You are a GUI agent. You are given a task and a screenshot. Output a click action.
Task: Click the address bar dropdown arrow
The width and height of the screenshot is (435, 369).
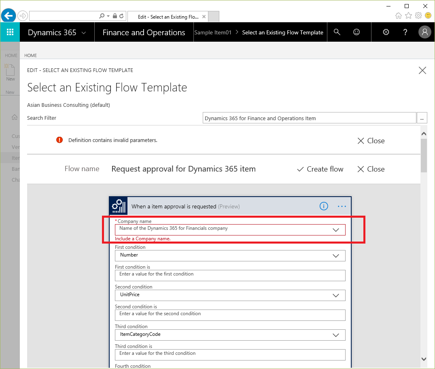(108, 16)
